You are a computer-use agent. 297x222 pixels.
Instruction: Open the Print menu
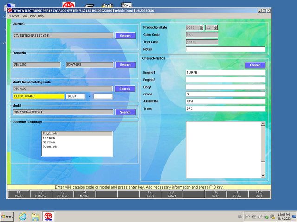[x=32, y=16]
